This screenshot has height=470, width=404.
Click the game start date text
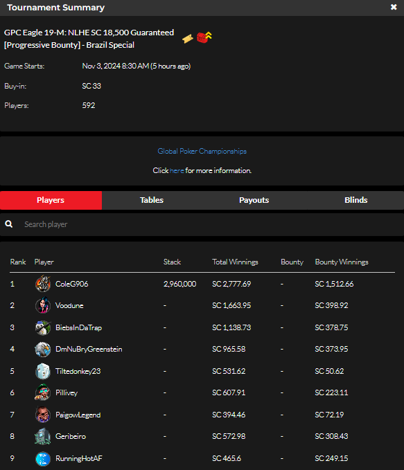click(x=137, y=66)
